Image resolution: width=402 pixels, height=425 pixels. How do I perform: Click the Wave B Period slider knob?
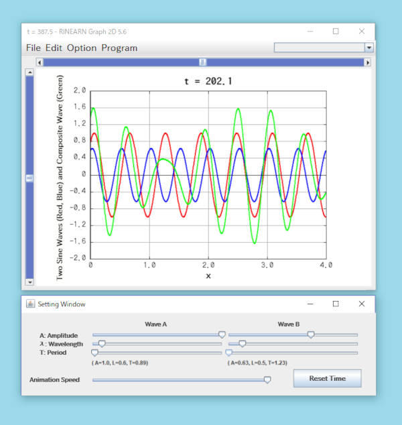click(229, 353)
